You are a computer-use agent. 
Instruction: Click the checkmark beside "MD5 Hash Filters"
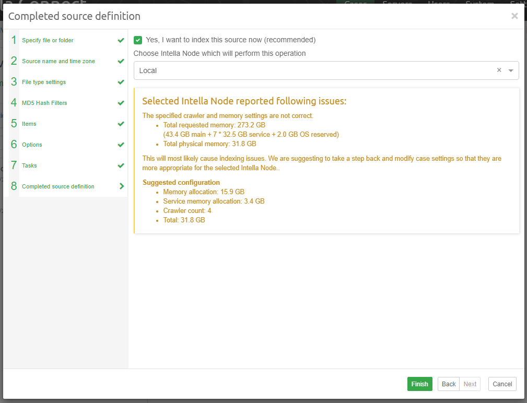121,102
